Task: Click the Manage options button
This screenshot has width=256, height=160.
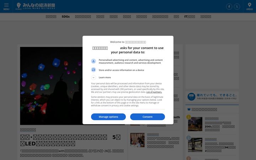Action: (108, 117)
